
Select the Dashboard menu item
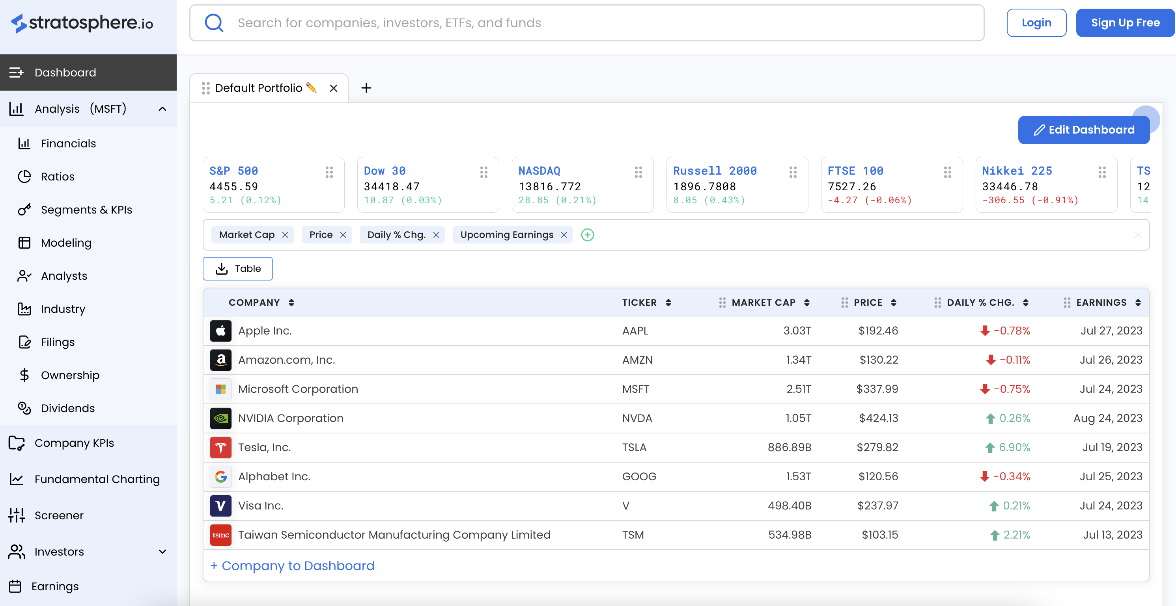(x=65, y=72)
